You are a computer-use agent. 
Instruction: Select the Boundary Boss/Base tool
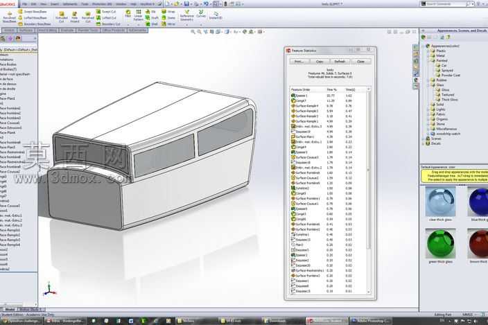tap(34, 24)
